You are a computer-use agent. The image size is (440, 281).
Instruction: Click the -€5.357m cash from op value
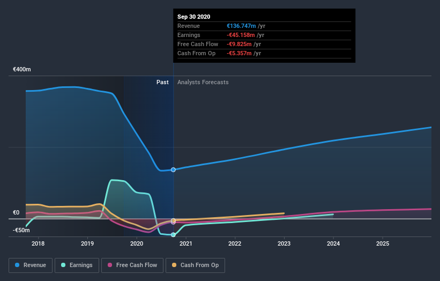(239, 53)
